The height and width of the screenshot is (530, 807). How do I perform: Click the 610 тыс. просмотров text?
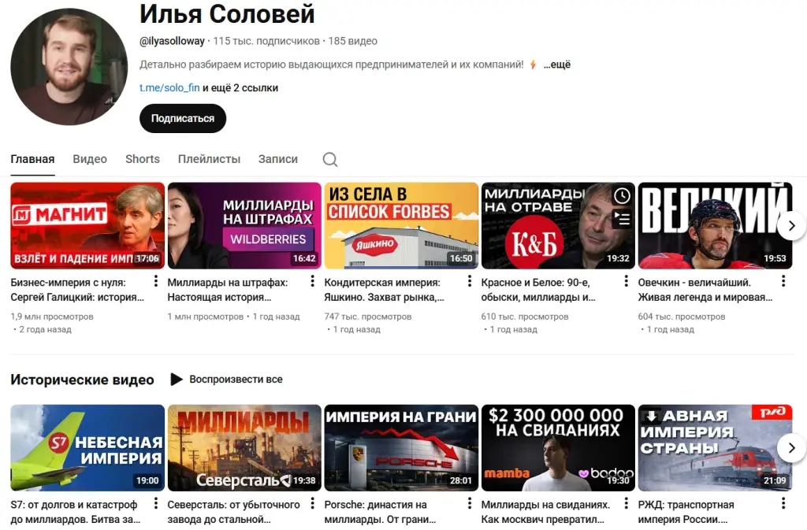(x=525, y=317)
